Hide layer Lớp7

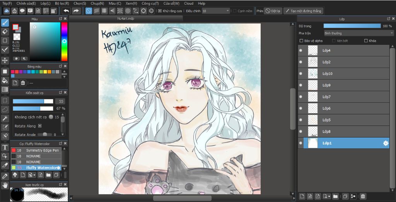point(300,97)
